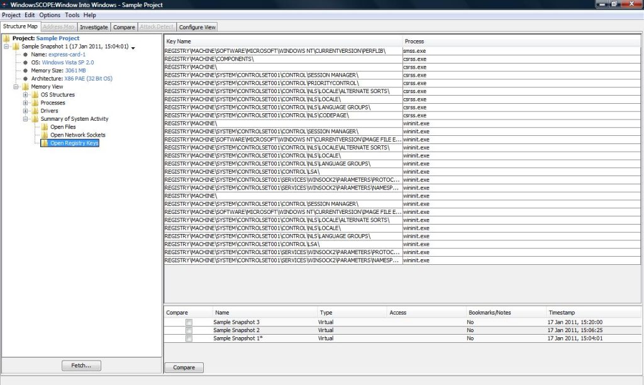Viewport: 644px width, 385px height.
Task: Tick the Sample Snapshot 2 compare checkbox
Action: click(189, 330)
